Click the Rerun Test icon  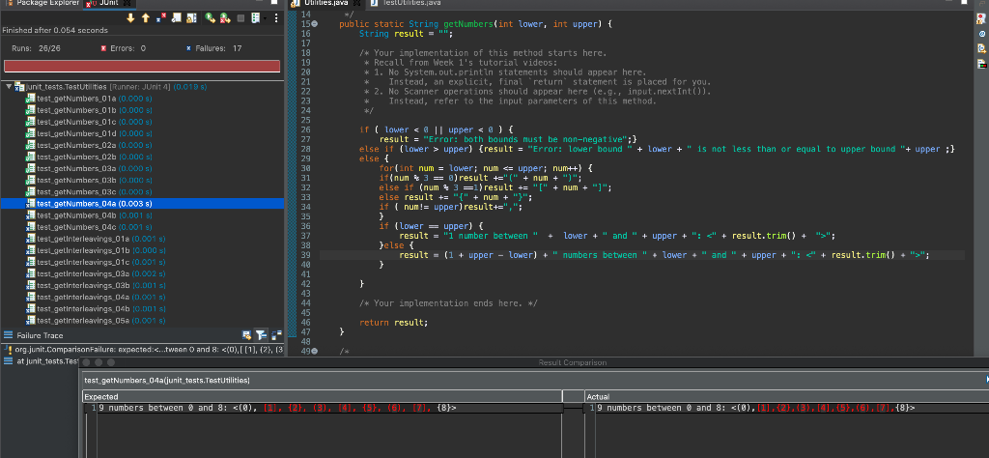point(210,17)
